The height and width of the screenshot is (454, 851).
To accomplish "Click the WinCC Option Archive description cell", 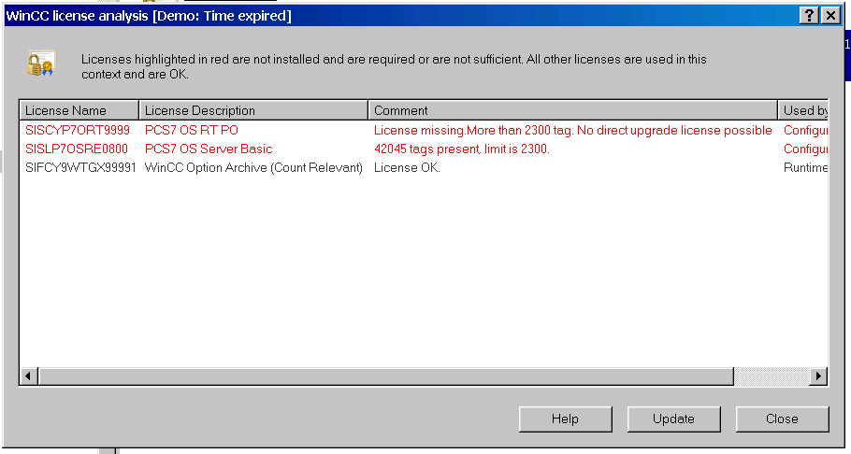I will (253, 167).
